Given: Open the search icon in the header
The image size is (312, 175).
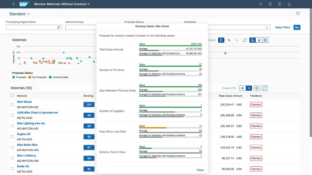Looking at the screenshot, I should pos(261,4).
